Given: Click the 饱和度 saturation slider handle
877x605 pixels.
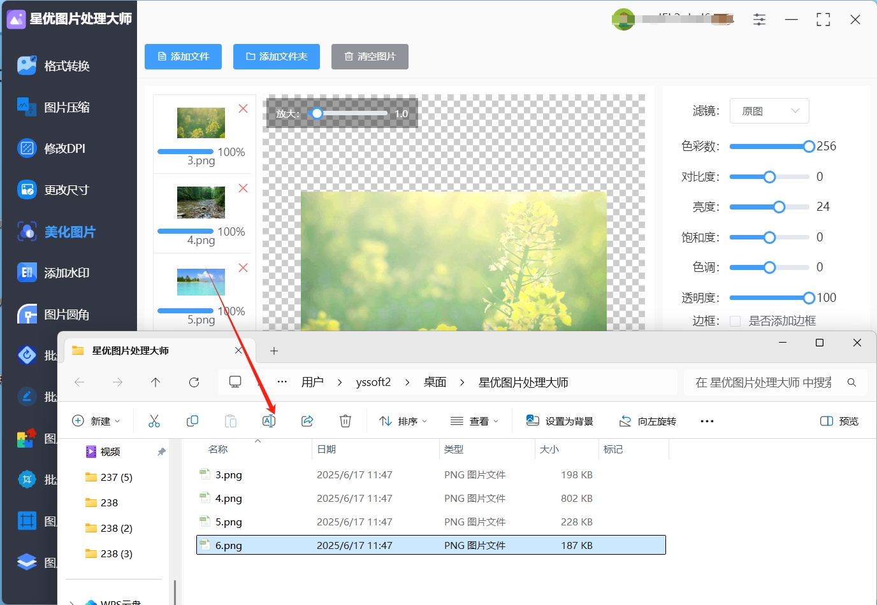Looking at the screenshot, I should point(769,238).
